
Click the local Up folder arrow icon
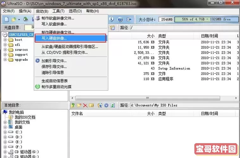click(x=73, y=105)
